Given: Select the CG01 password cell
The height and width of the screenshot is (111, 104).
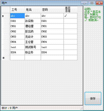Looking at the screenshot, I should coord(52,21).
